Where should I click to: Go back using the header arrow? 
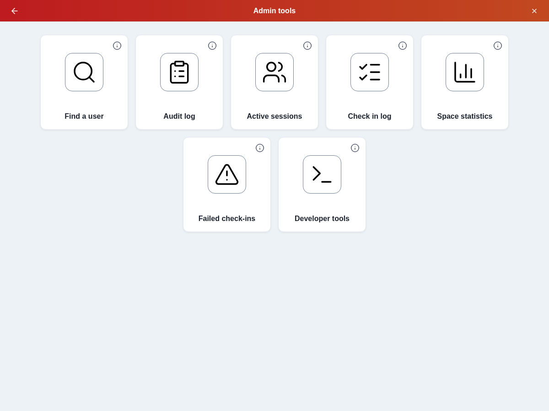[15, 11]
